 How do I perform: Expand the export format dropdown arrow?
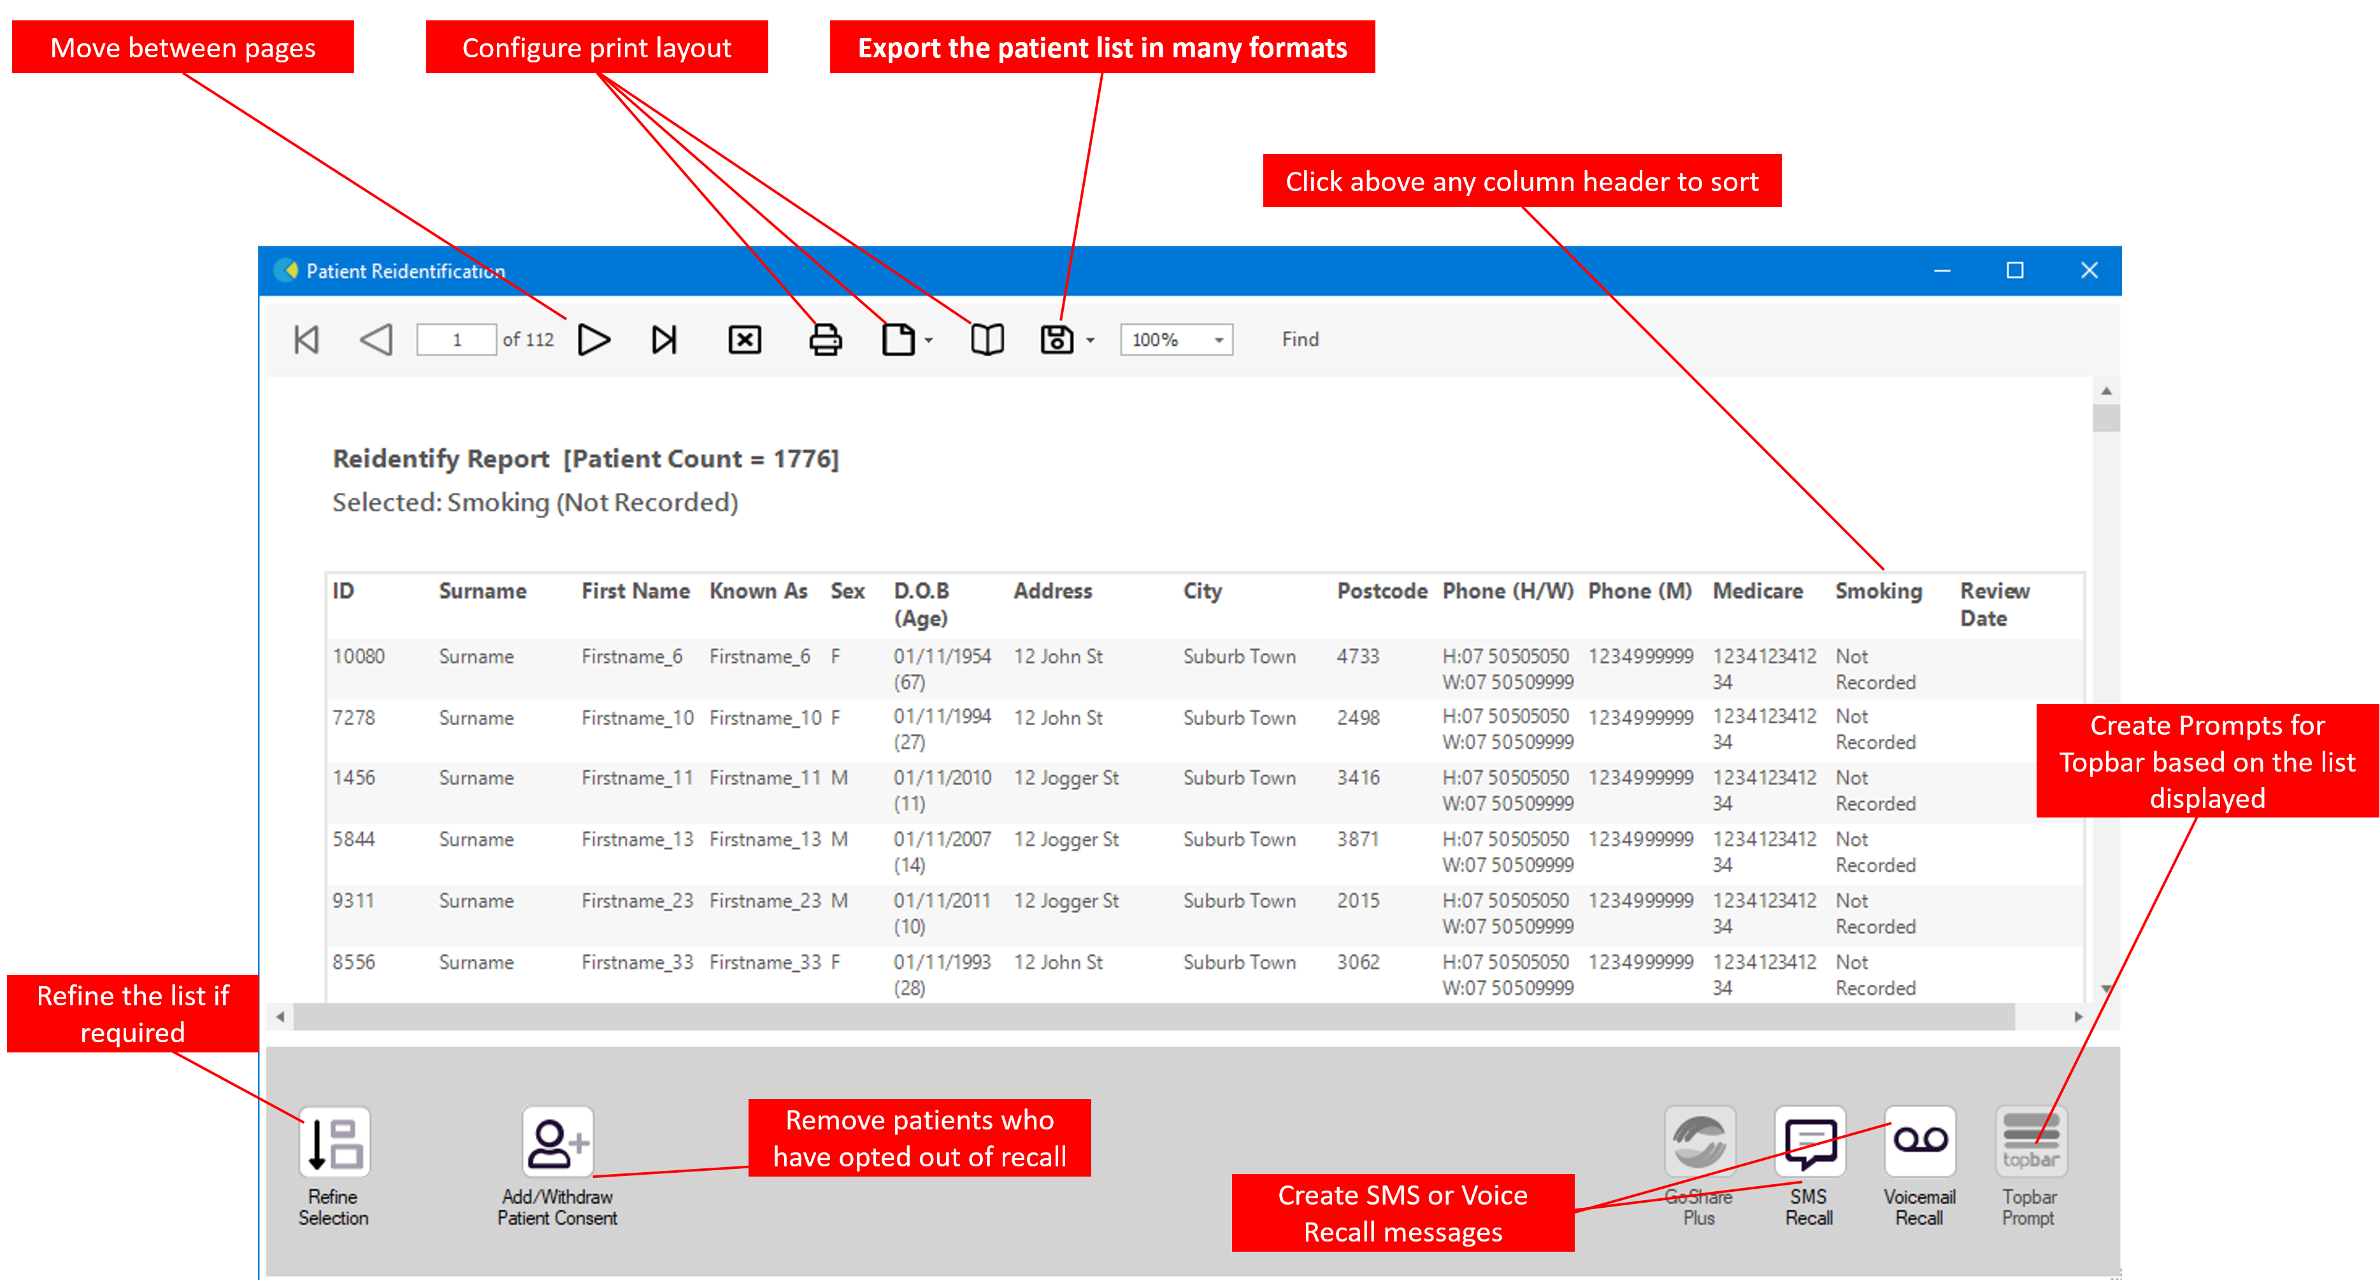1090,341
